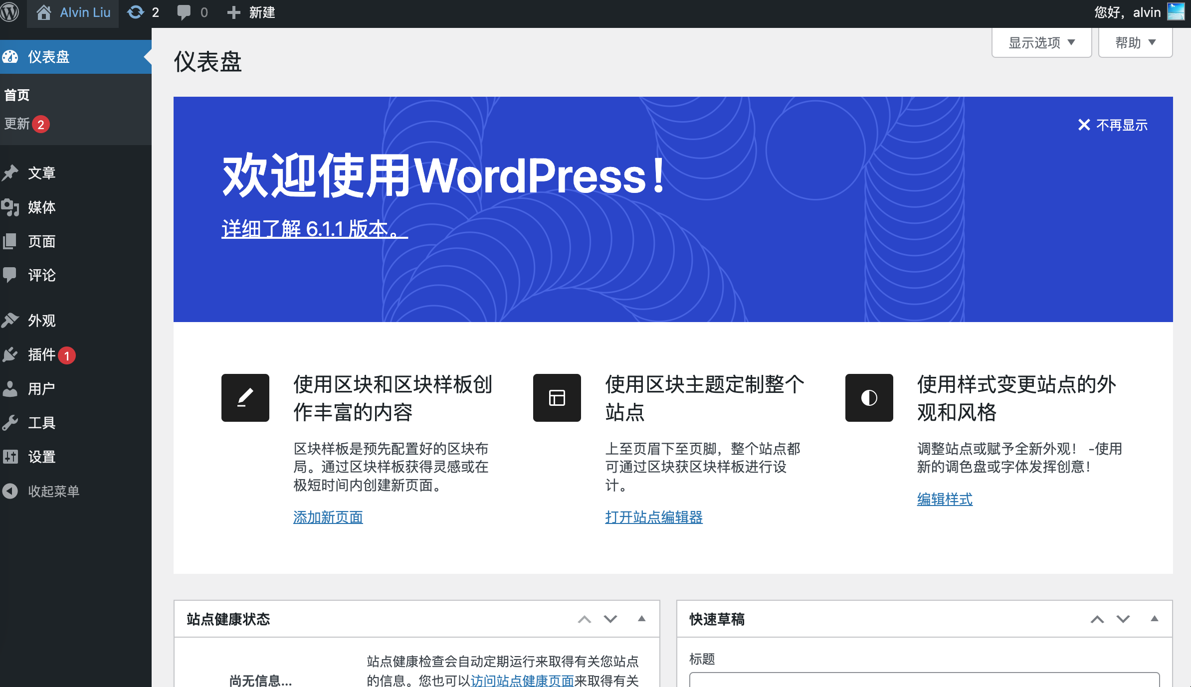Open the alvin user avatar
The width and height of the screenshot is (1191, 687).
1176,12
